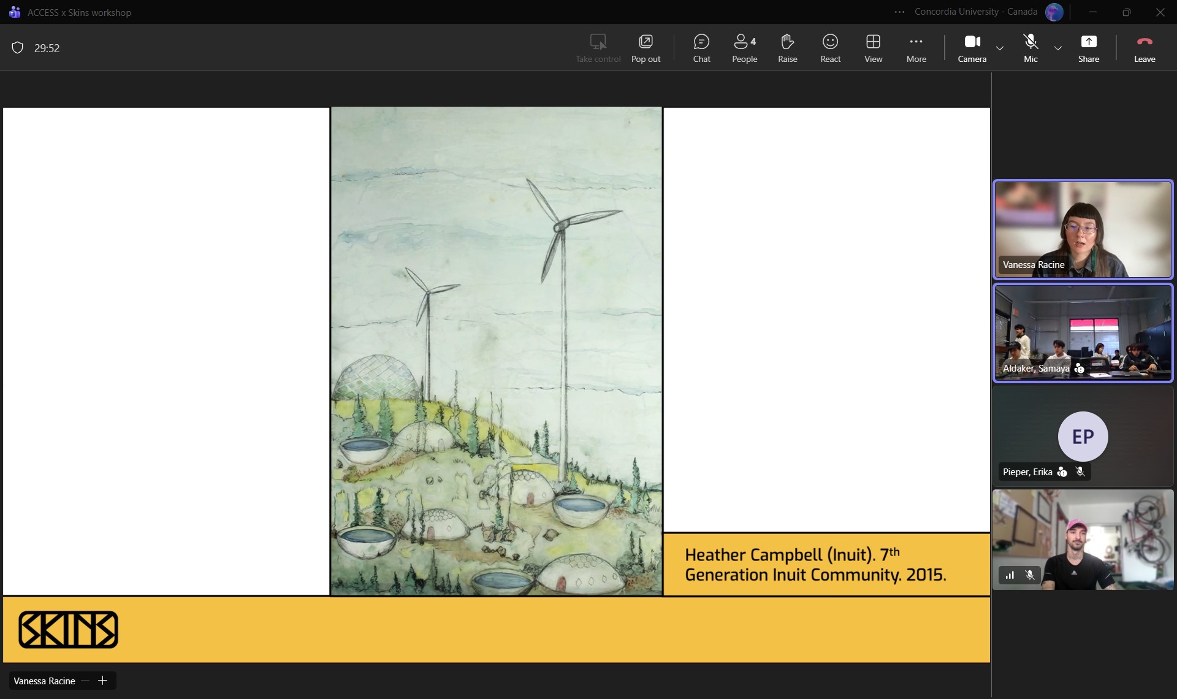Zoom out shared content with minus
This screenshot has width=1177, height=699.
(85, 681)
